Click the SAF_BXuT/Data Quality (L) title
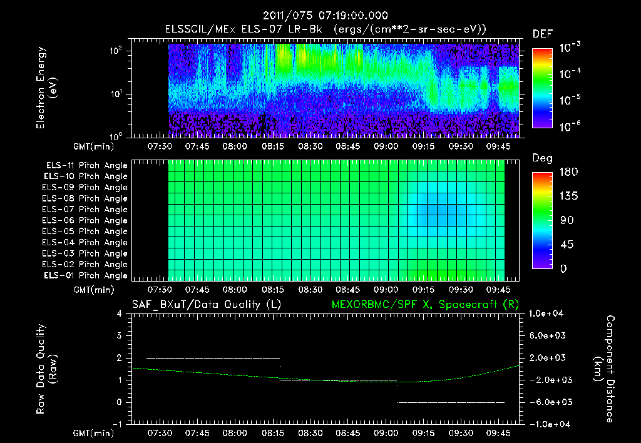 point(207,305)
